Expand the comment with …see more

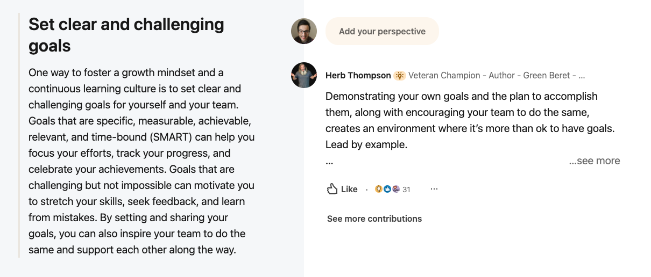coord(595,161)
